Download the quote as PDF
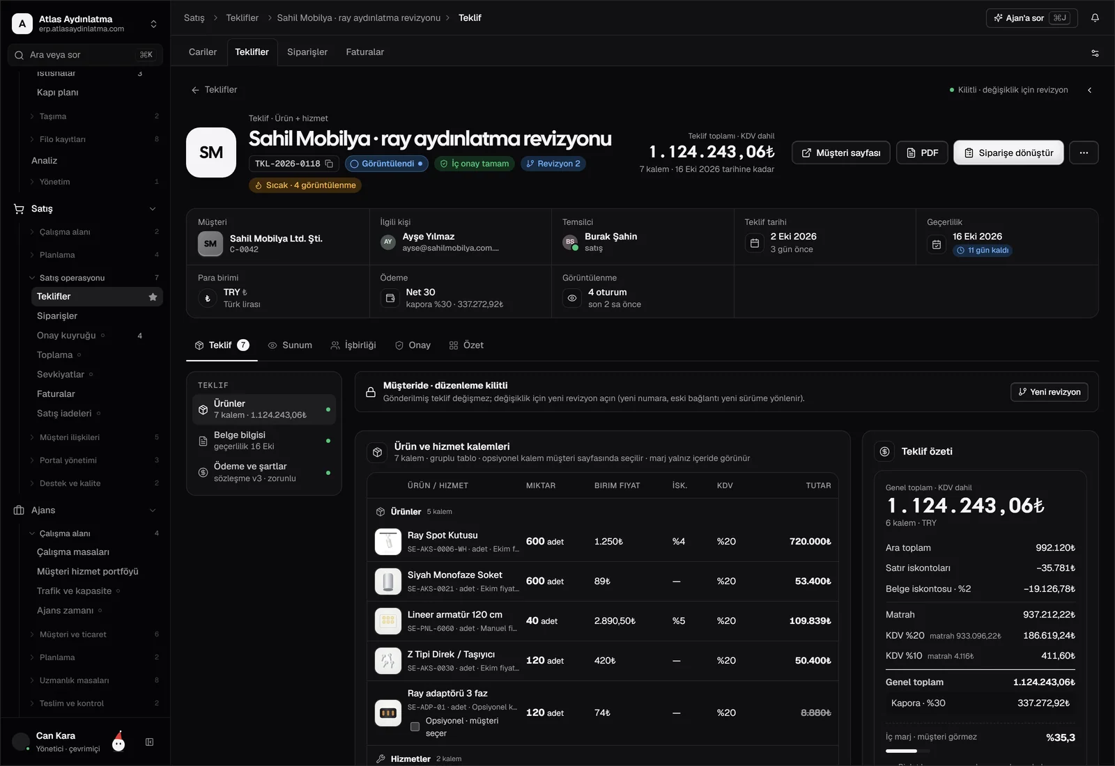 pyautogui.click(x=922, y=153)
